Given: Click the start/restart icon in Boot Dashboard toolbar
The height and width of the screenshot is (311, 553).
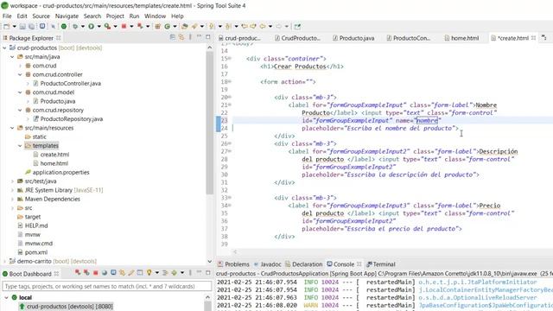Looking at the screenshot, I should 78,273.
